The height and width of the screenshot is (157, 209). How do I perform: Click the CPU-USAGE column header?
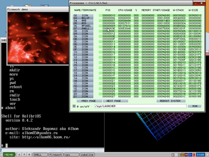tap(125, 10)
